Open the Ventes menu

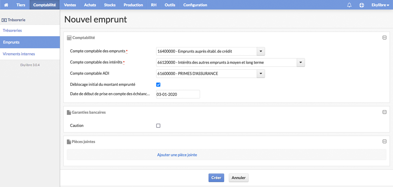pos(70,5)
